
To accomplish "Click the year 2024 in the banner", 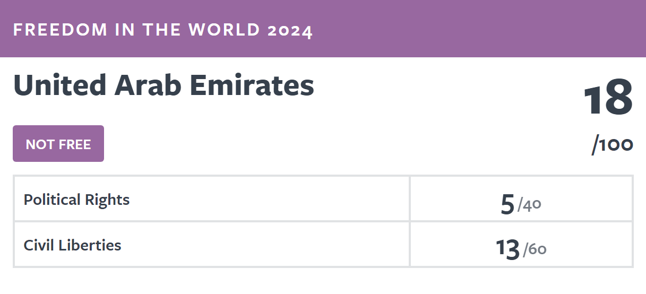I will point(290,30).
